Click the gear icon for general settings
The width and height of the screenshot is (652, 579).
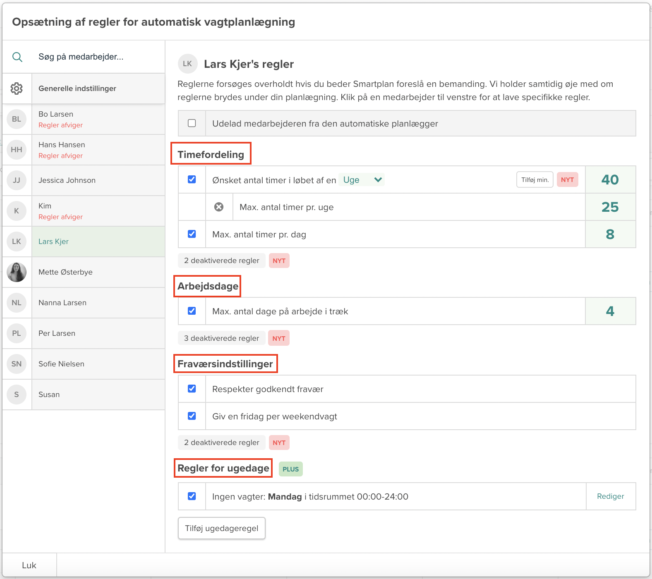tap(17, 89)
